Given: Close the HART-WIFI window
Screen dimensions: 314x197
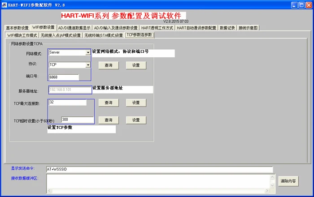Looking at the screenshot, I should [309, 5].
